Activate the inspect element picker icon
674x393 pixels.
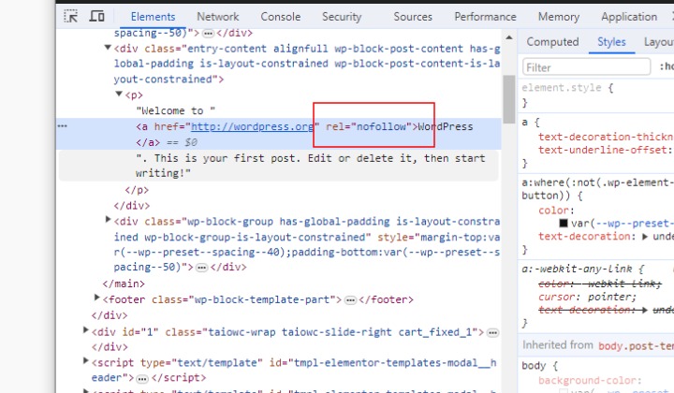(71, 16)
